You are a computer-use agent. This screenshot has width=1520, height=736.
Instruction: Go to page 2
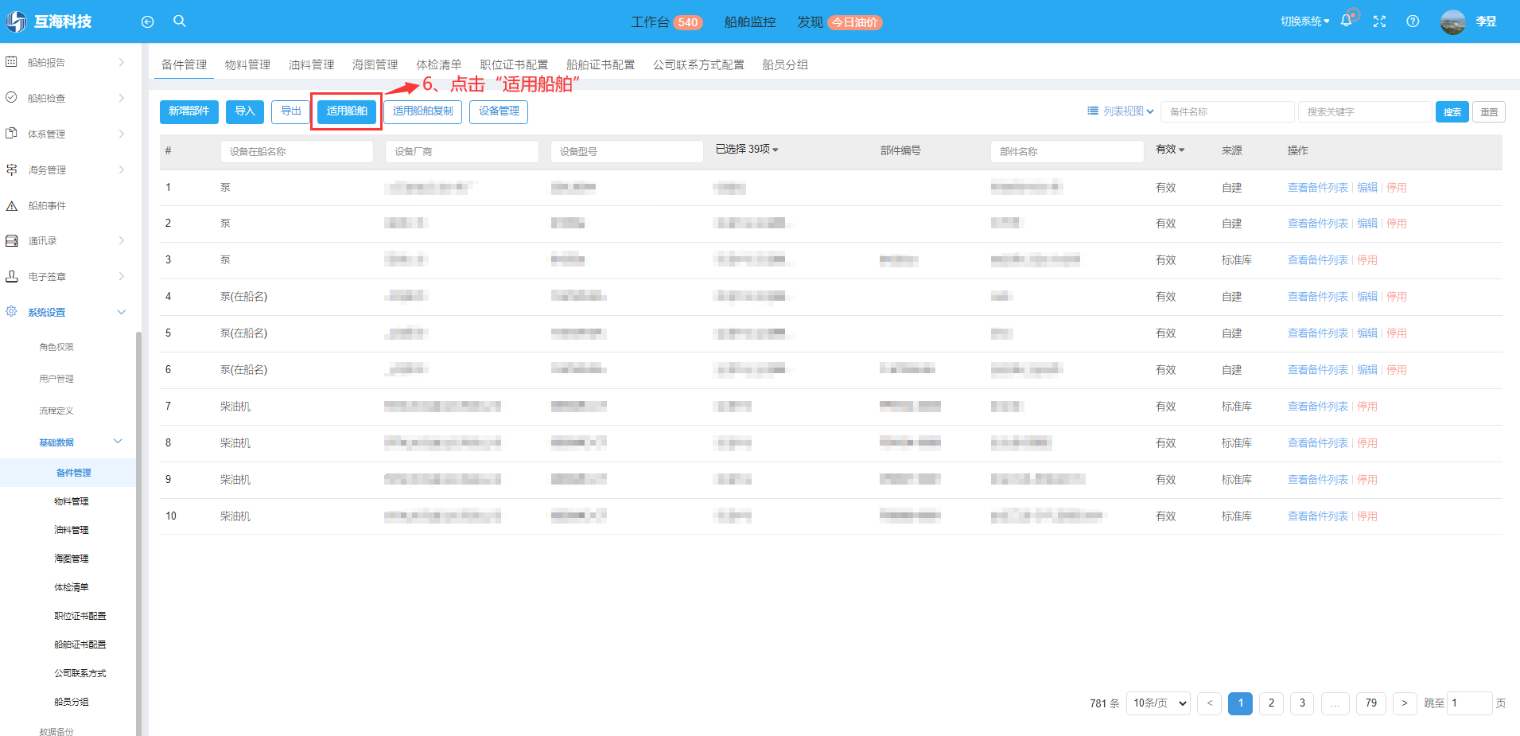(1271, 703)
